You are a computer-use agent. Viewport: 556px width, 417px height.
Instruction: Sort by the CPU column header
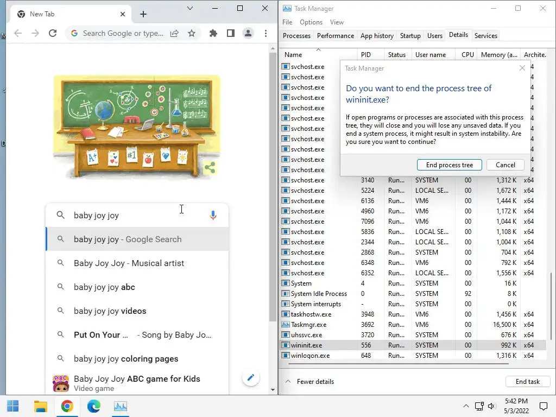click(x=466, y=55)
